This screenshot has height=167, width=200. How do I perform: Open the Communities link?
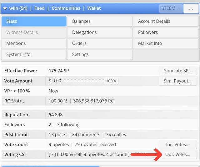[x=66, y=8]
